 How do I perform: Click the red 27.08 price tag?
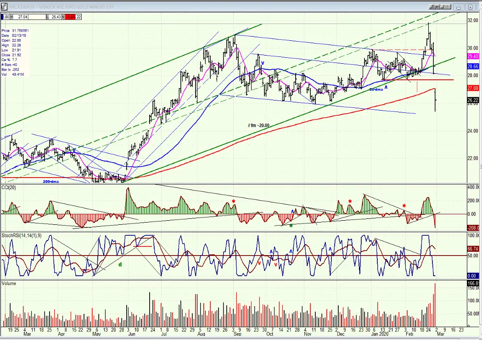coord(473,89)
